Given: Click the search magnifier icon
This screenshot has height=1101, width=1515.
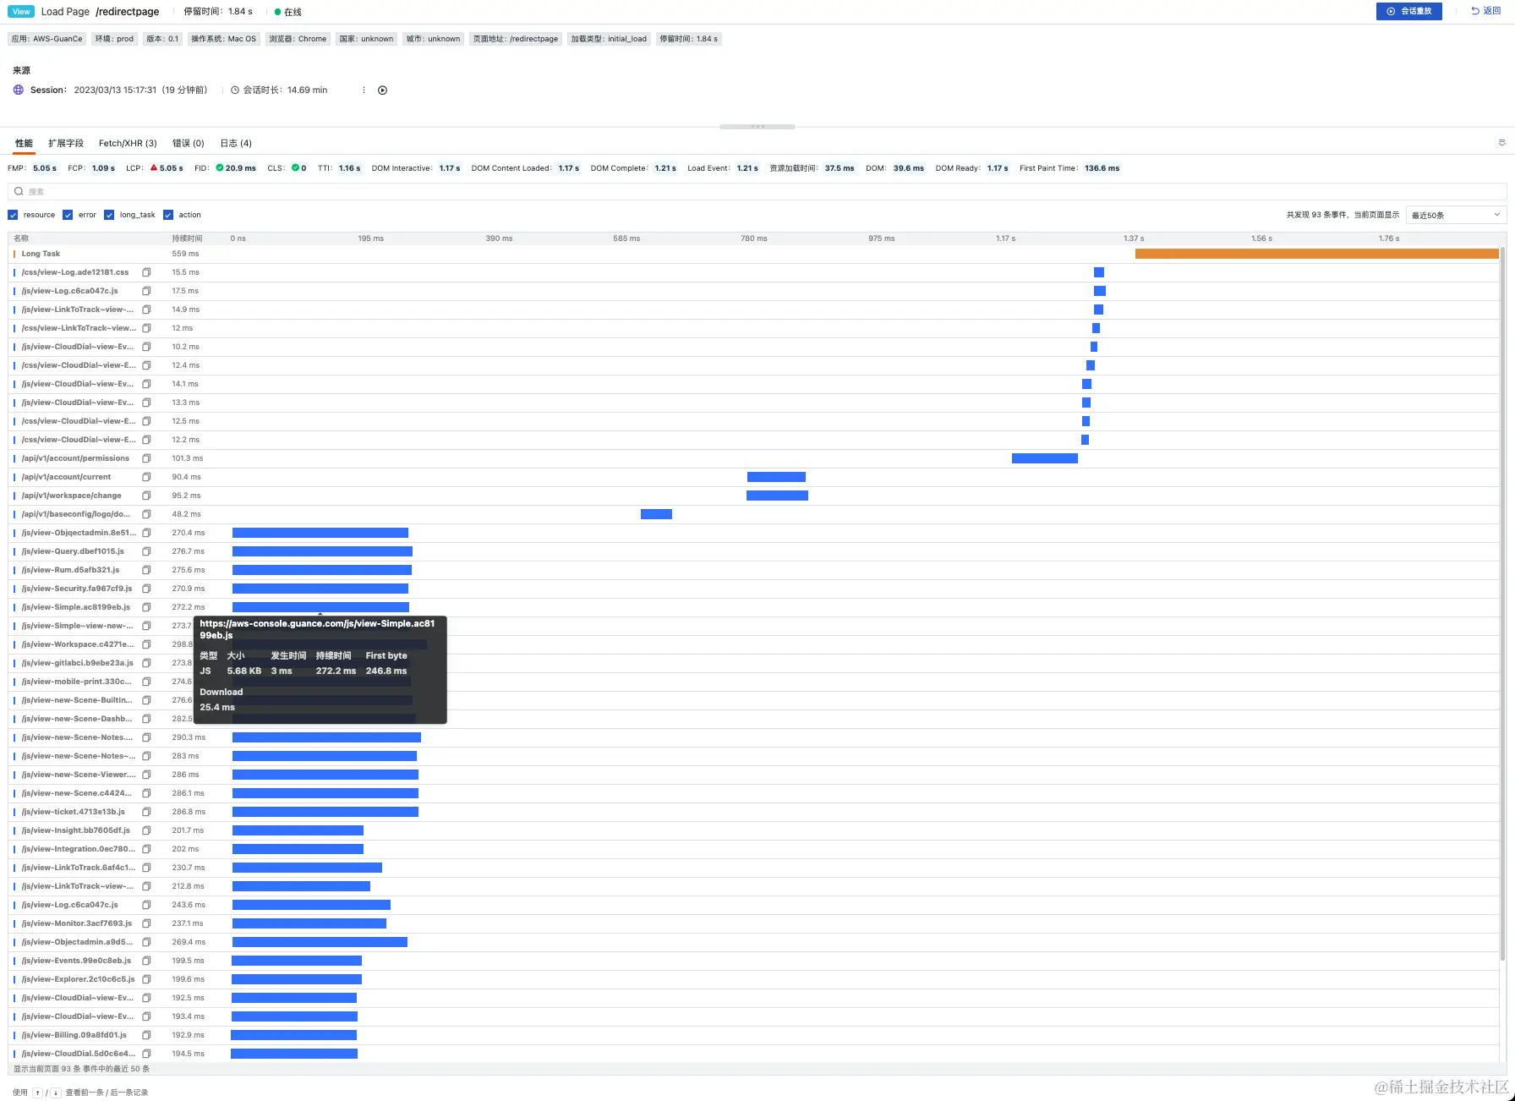Looking at the screenshot, I should pos(19,191).
